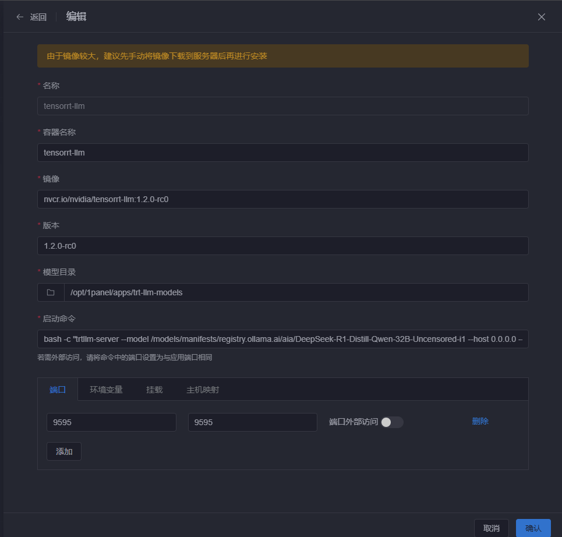Click the 删除 link for port 9595
Image resolution: width=562 pixels, height=537 pixels.
(x=480, y=422)
